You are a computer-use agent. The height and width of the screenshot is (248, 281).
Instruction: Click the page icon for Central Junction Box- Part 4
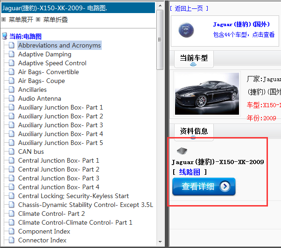pyautogui.click(x=12, y=187)
